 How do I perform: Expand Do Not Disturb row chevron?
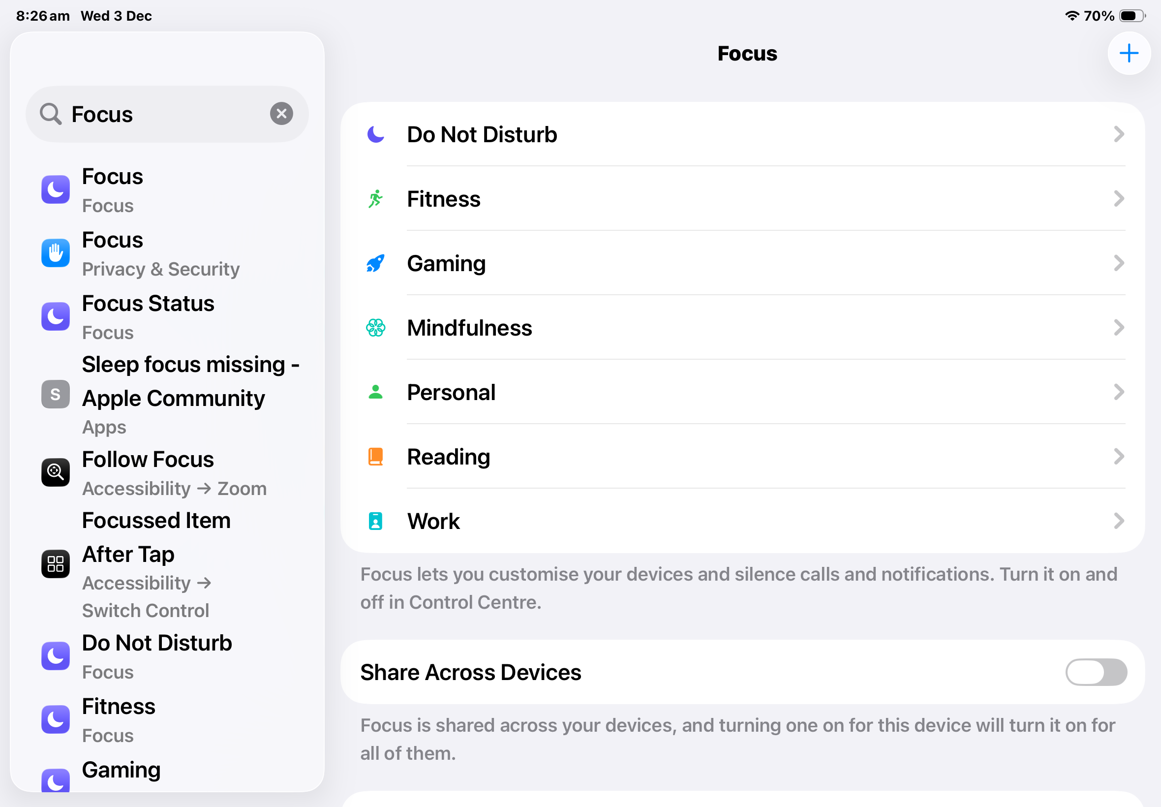[x=1119, y=134]
